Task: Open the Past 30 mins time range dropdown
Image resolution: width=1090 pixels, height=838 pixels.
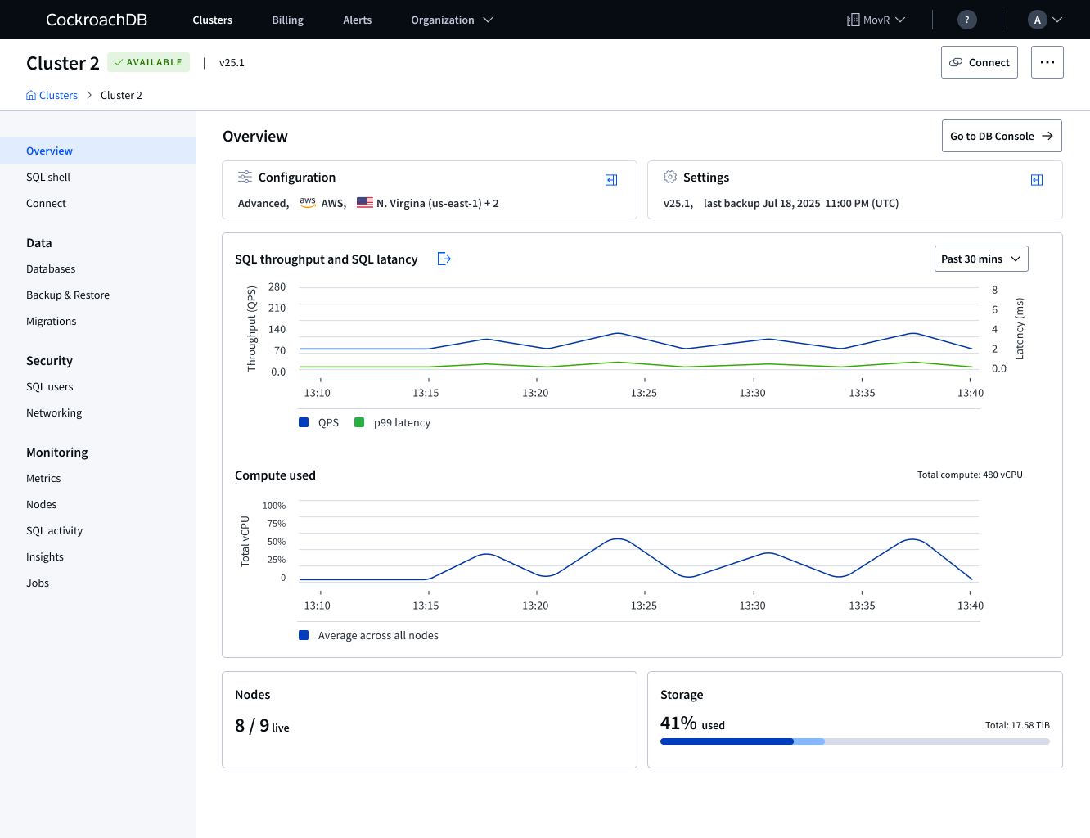Action: click(x=981, y=259)
